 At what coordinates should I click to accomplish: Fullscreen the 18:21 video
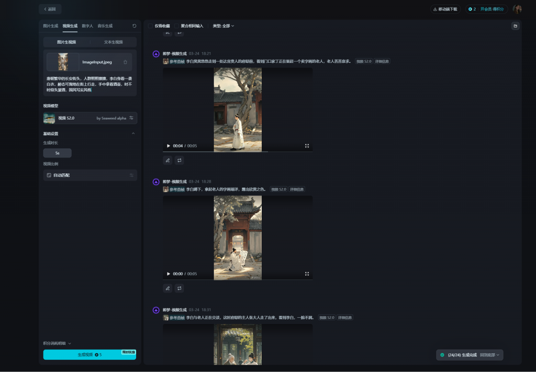click(307, 146)
